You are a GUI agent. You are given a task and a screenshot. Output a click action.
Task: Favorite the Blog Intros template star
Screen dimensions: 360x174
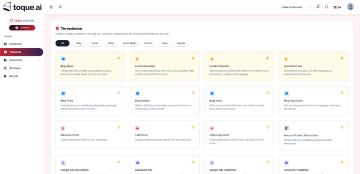268,93
